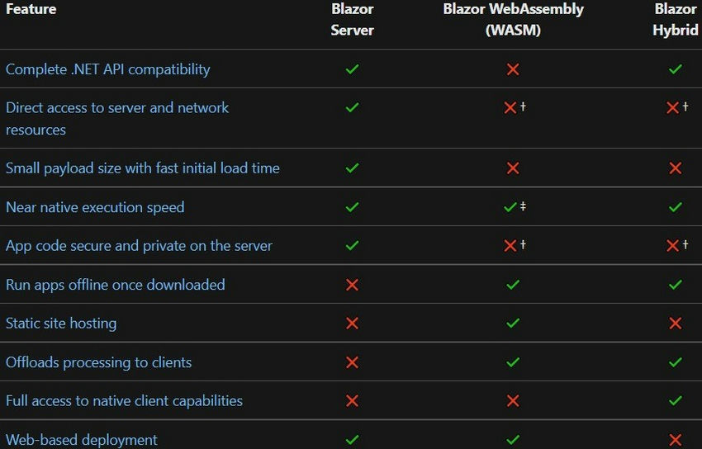Click Blazor Hybrid's red X for web-based deployment

tap(676, 440)
